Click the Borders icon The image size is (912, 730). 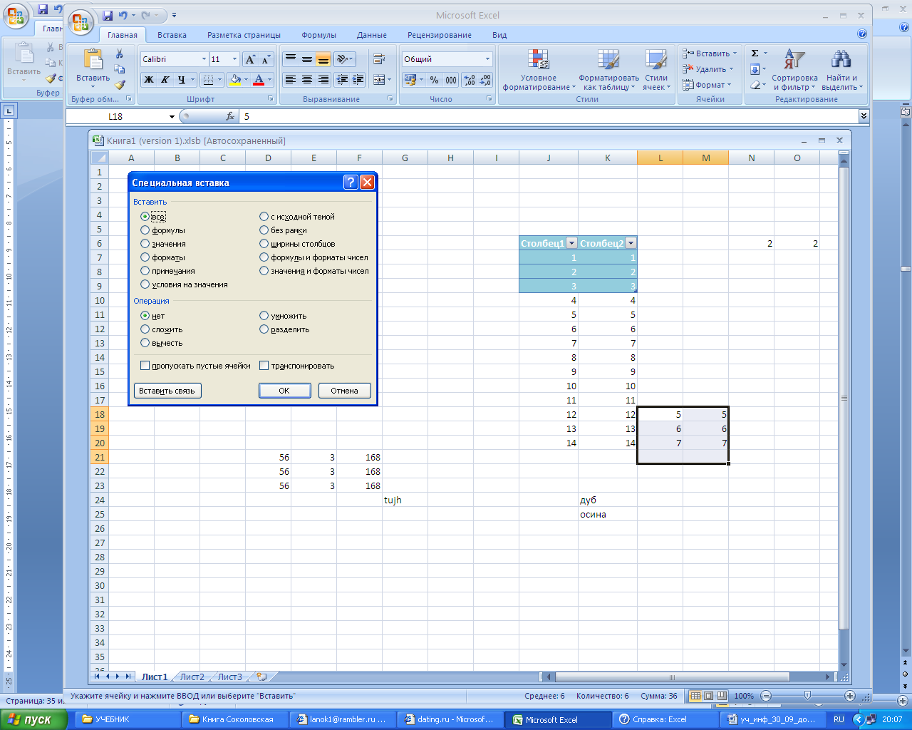click(208, 80)
